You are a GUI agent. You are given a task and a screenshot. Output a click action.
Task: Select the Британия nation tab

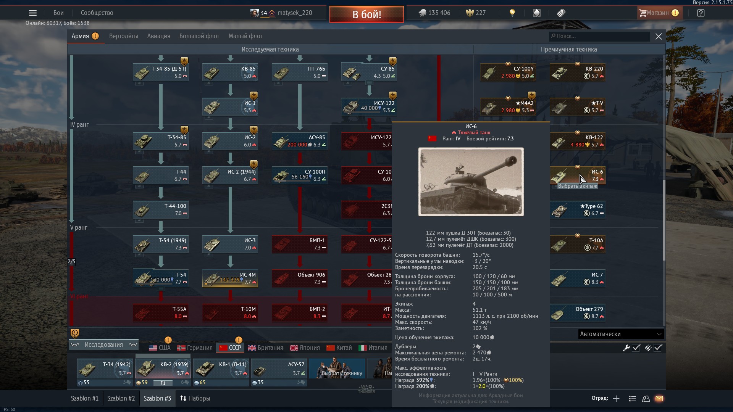(x=265, y=348)
